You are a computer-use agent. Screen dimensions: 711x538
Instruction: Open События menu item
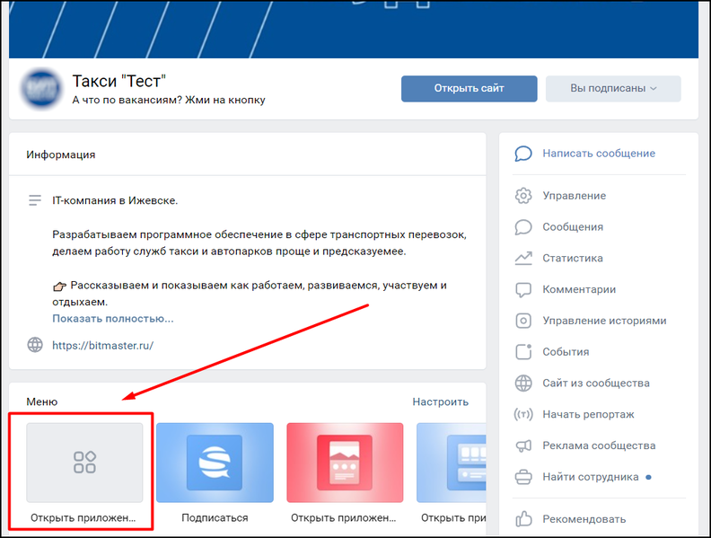click(x=566, y=352)
